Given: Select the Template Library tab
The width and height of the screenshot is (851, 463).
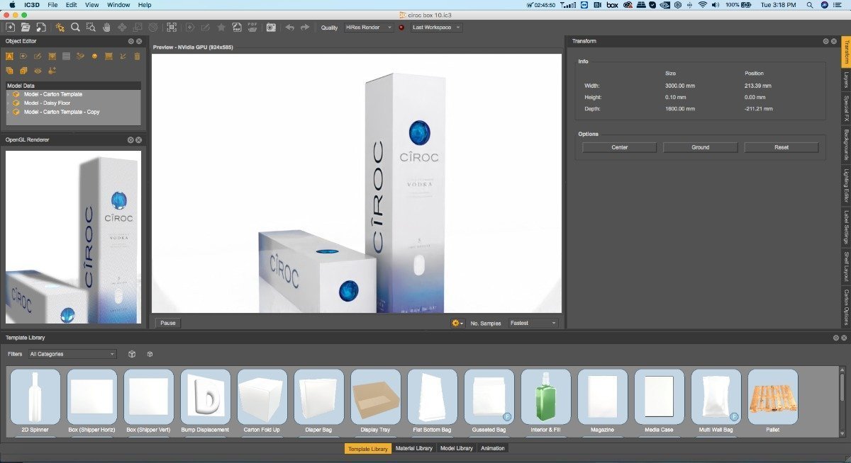Looking at the screenshot, I should click(368, 448).
